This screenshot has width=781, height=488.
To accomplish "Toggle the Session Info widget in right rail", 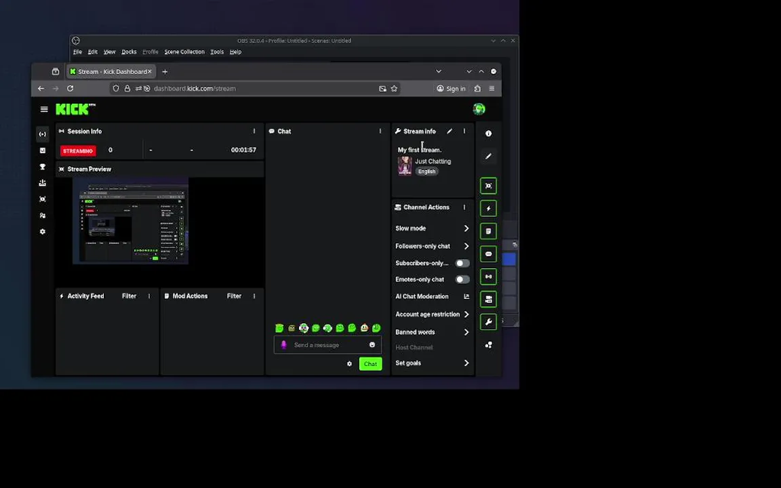I will click(x=489, y=277).
